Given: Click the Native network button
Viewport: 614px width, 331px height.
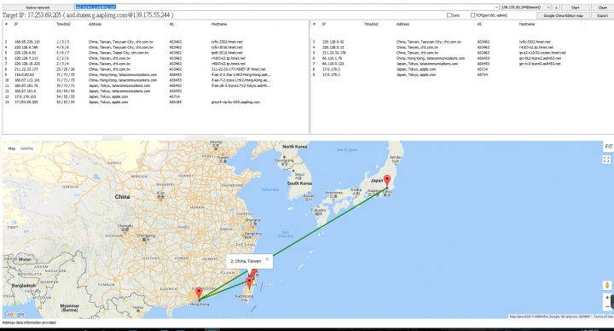Looking at the screenshot, I should point(38,8).
